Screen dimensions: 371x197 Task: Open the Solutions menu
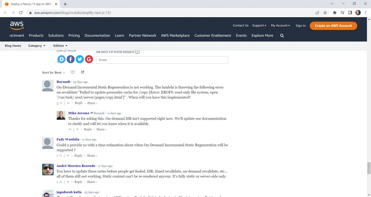pos(56,36)
